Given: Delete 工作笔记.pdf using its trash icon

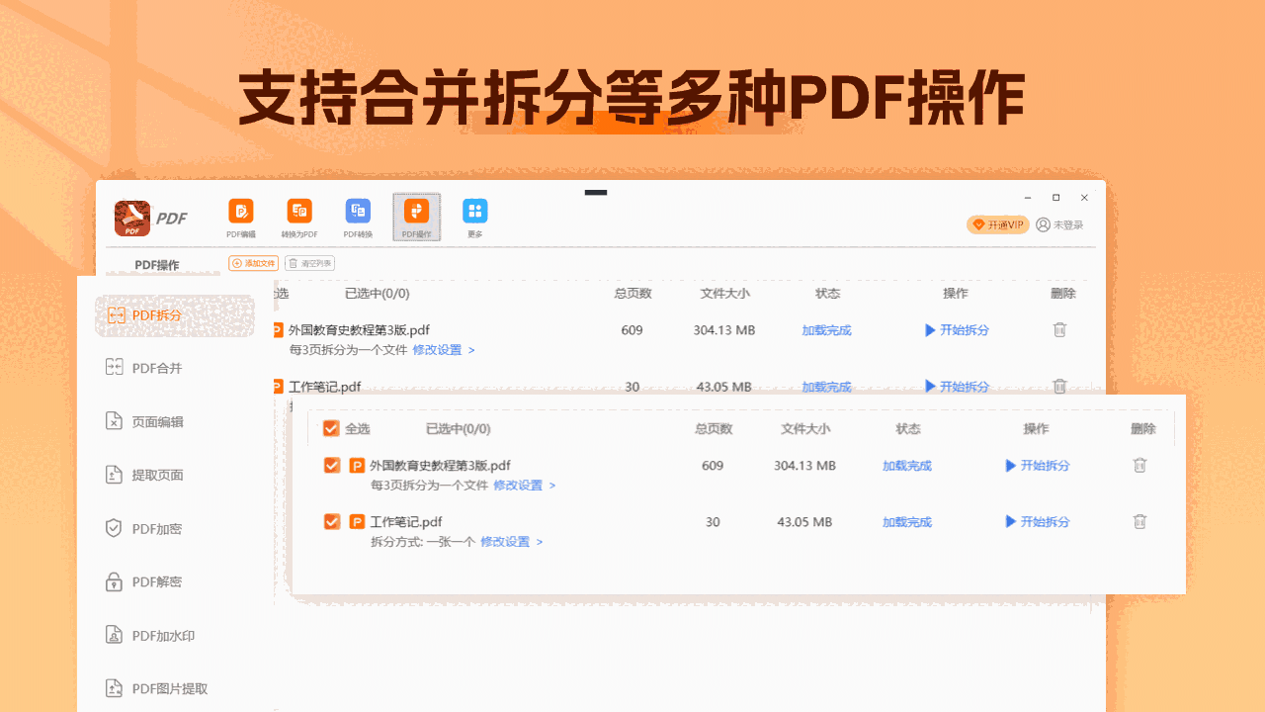Looking at the screenshot, I should (1139, 521).
